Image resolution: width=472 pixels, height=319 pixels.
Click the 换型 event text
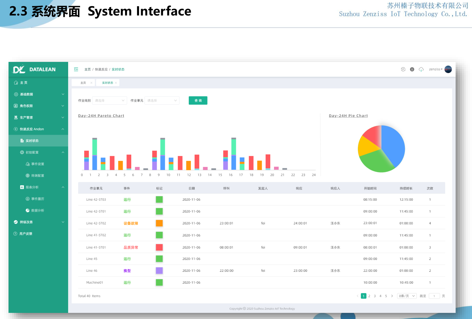[x=127, y=271]
